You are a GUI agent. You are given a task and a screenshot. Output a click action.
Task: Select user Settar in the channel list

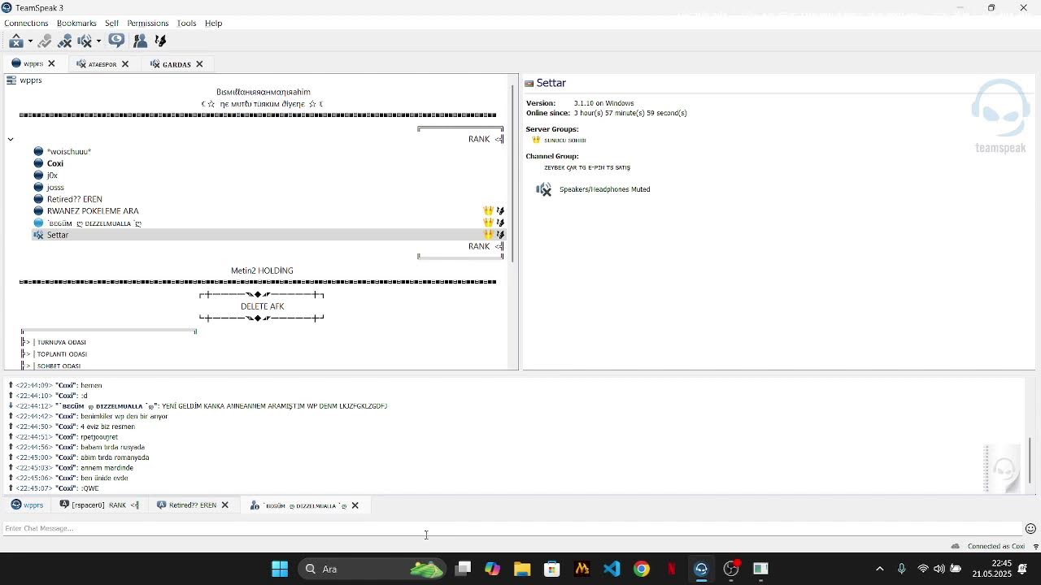pyautogui.click(x=58, y=235)
